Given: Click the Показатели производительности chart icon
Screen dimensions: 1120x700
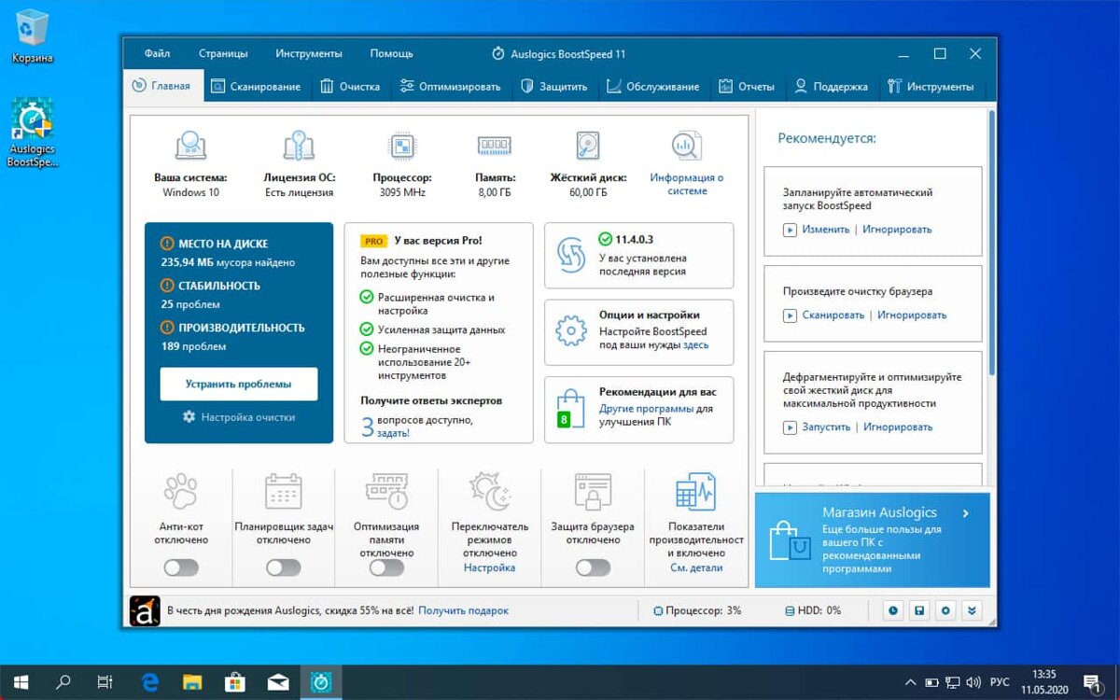Looking at the screenshot, I should pos(695,491).
